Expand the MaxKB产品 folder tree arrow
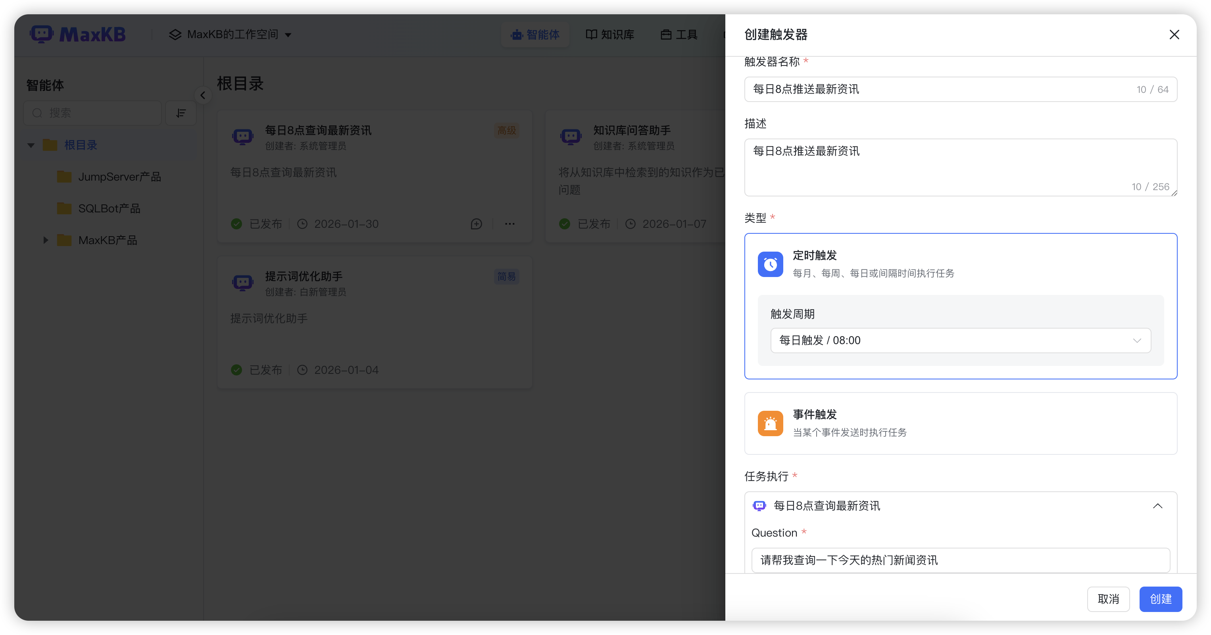This screenshot has width=1211, height=635. coord(46,241)
